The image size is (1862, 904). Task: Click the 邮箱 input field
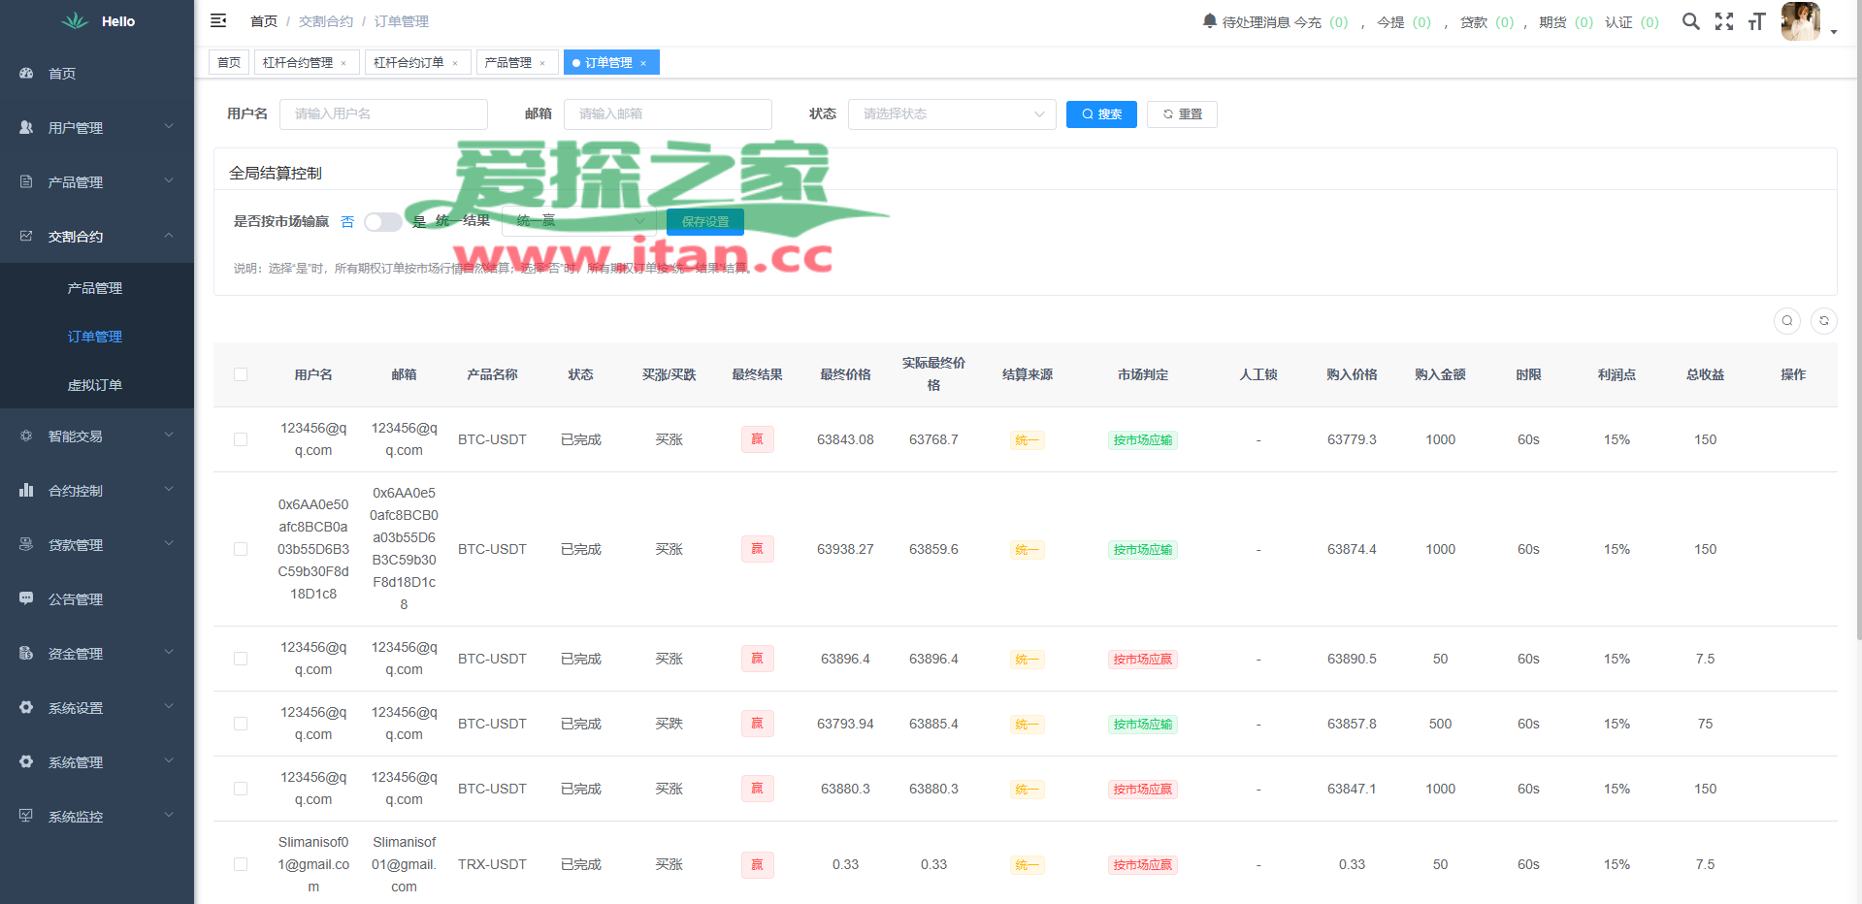pos(668,114)
